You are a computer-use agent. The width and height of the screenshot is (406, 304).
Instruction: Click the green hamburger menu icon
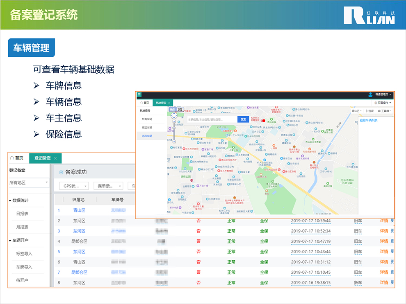pos(139,95)
